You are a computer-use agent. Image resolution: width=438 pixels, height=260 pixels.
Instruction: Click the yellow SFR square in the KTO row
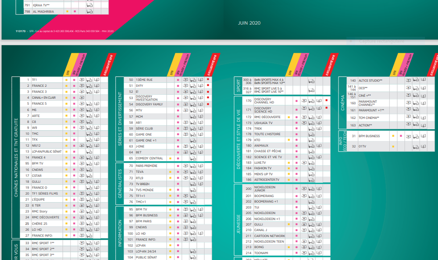[289, 140]
